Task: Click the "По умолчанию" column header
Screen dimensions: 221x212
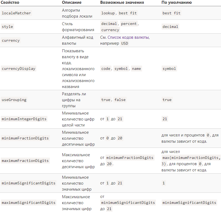Action: pyautogui.click(x=177, y=2)
